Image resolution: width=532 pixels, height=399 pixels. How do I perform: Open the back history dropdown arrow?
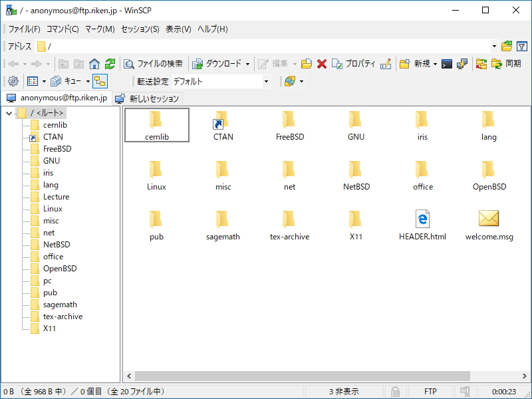click(25, 63)
